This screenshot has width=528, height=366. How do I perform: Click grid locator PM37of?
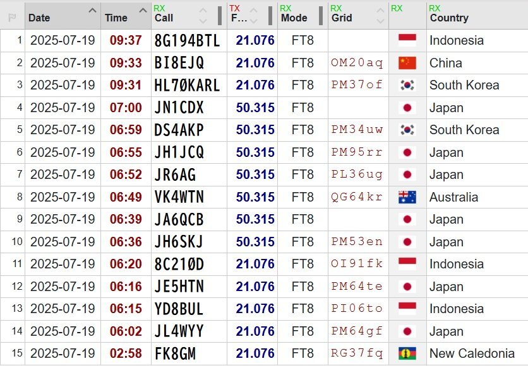[x=357, y=85]
